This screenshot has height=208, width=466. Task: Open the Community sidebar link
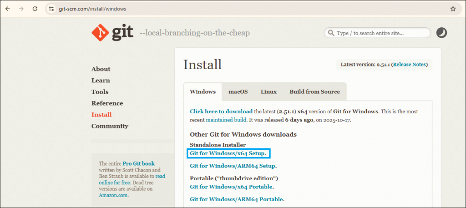coord(110,126)
